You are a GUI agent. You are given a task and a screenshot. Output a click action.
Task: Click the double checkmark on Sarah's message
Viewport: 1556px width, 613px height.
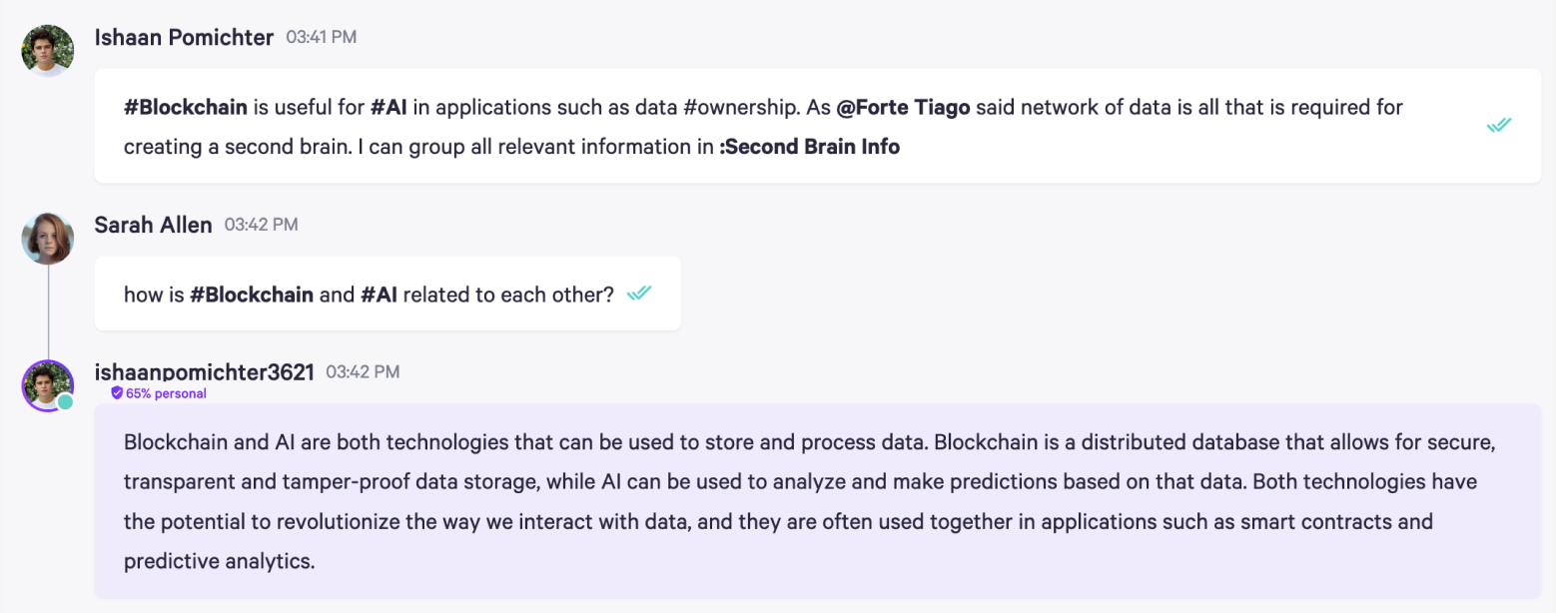[x=638, y=294]
